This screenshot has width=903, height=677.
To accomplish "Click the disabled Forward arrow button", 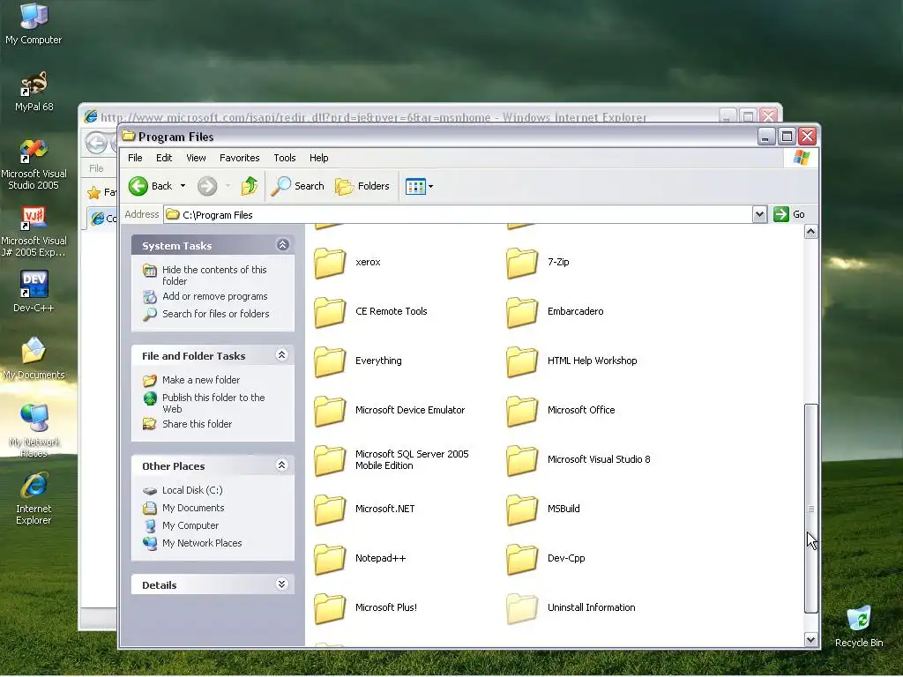I will click(x=207, y=186).
